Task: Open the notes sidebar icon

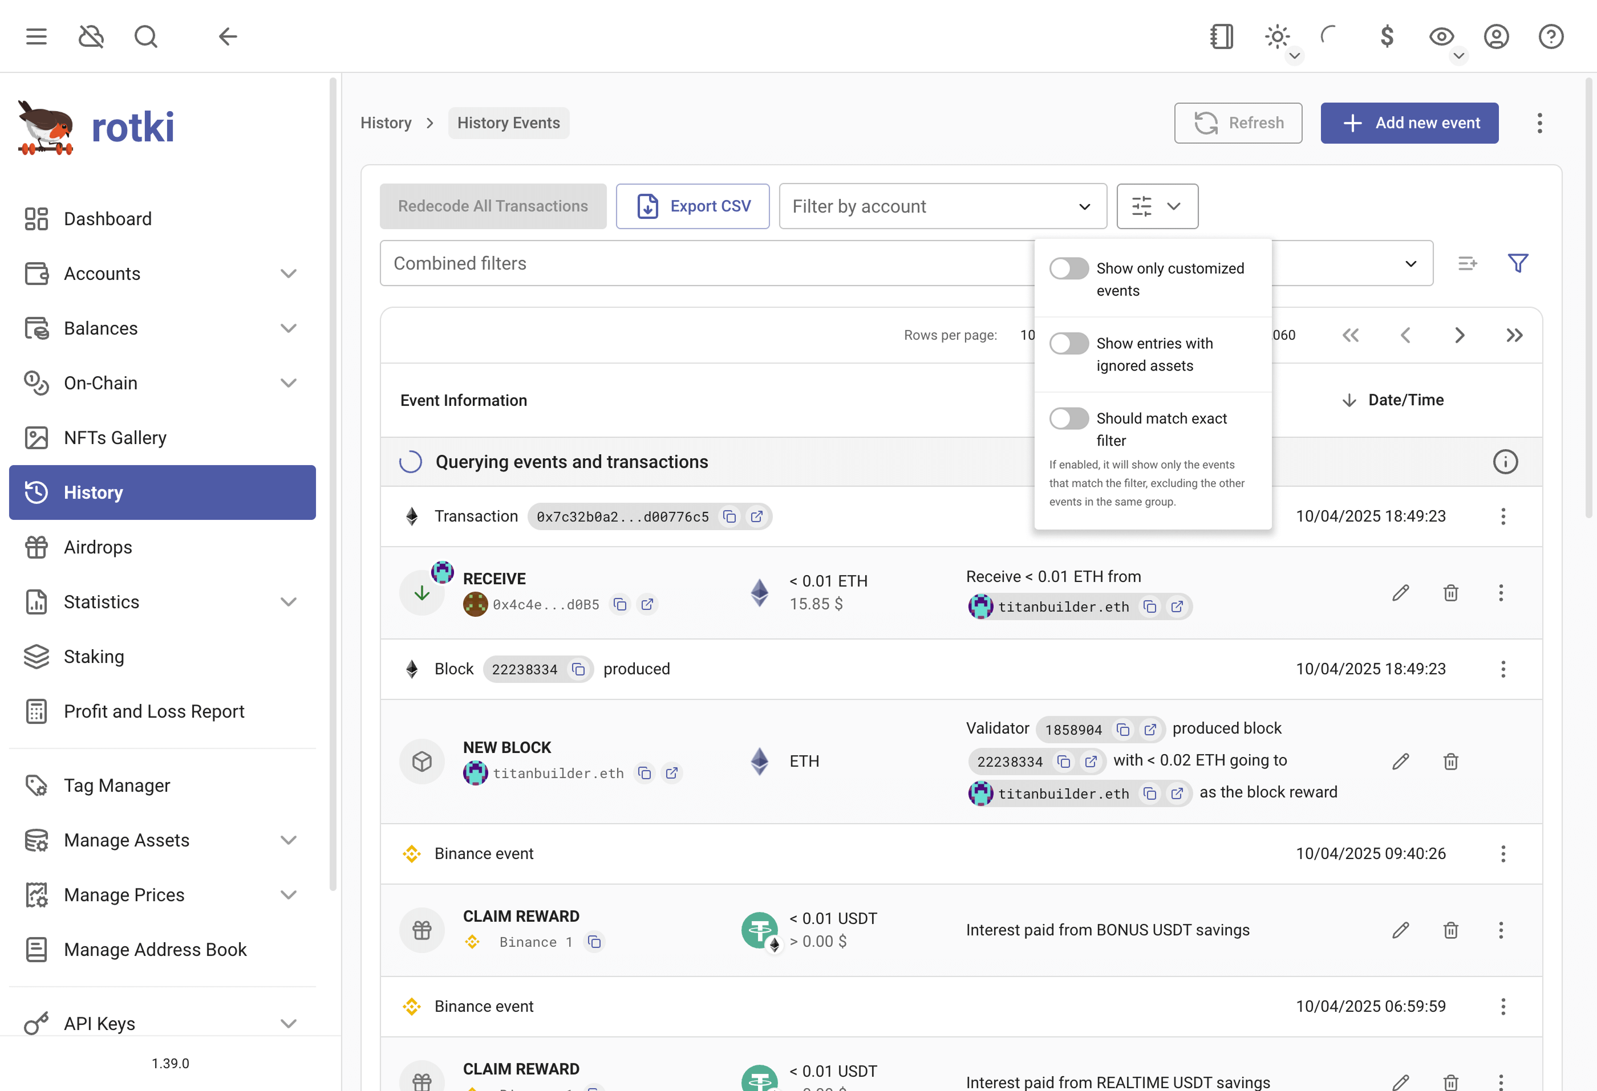Action: 1221,36
